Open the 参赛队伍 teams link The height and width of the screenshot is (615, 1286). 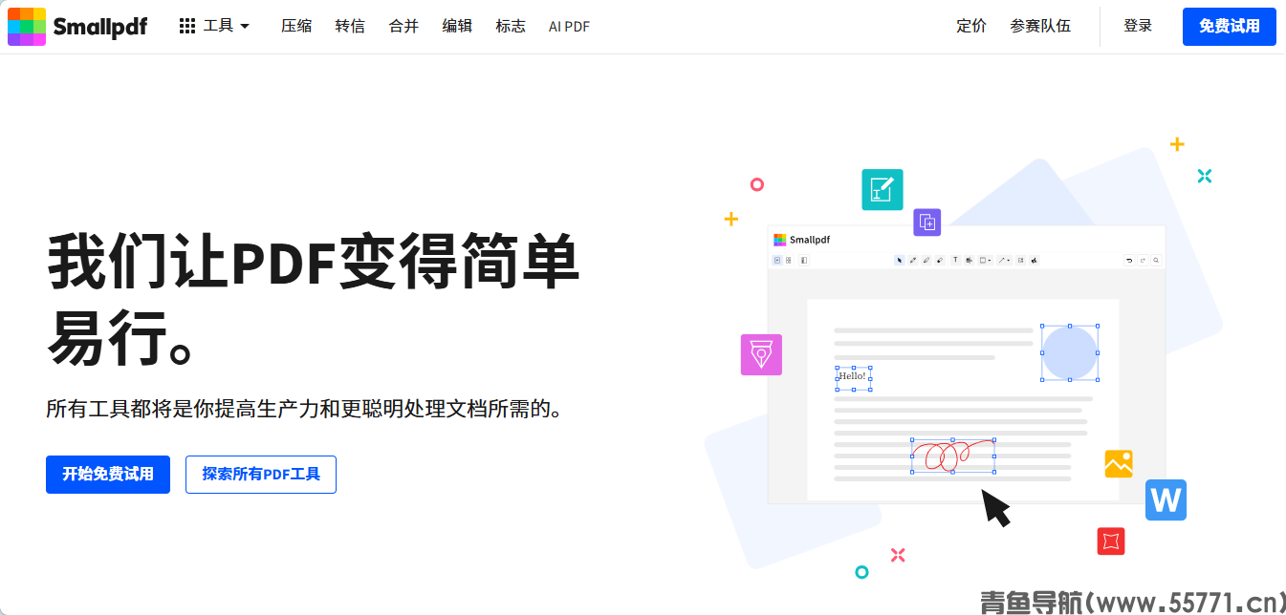pos(1040,27)
